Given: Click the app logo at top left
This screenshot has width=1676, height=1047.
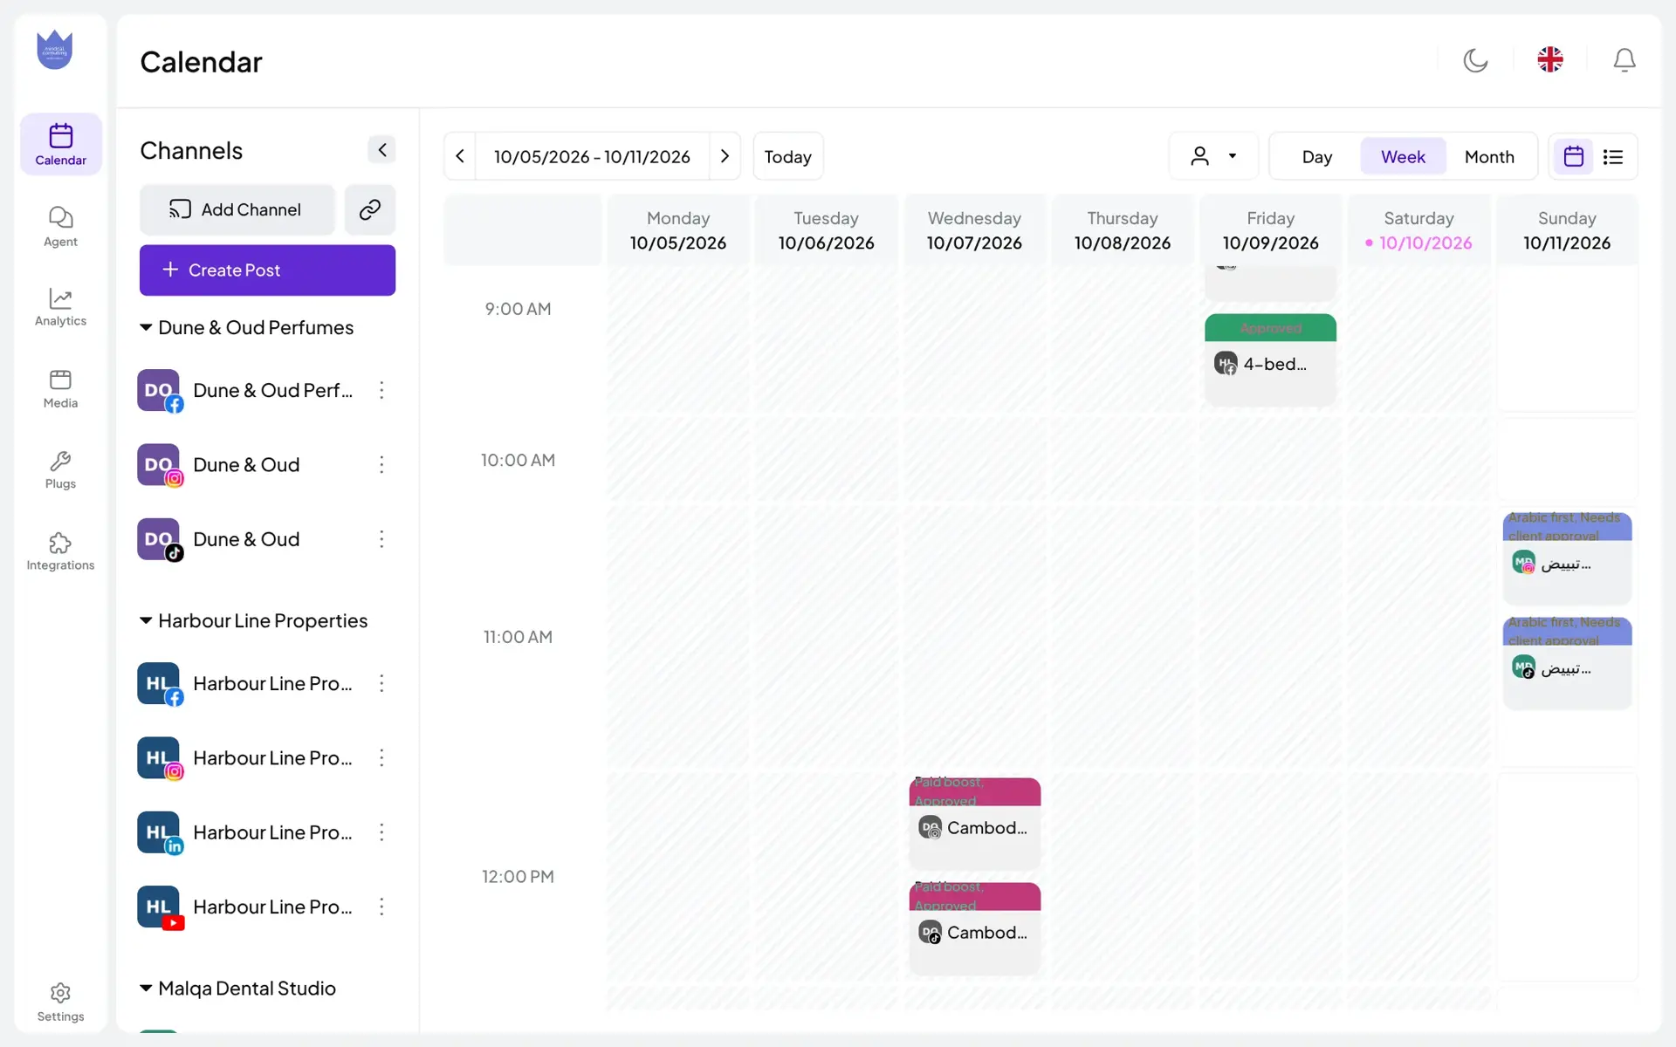Looking at the screenshot, I should 54,50.
